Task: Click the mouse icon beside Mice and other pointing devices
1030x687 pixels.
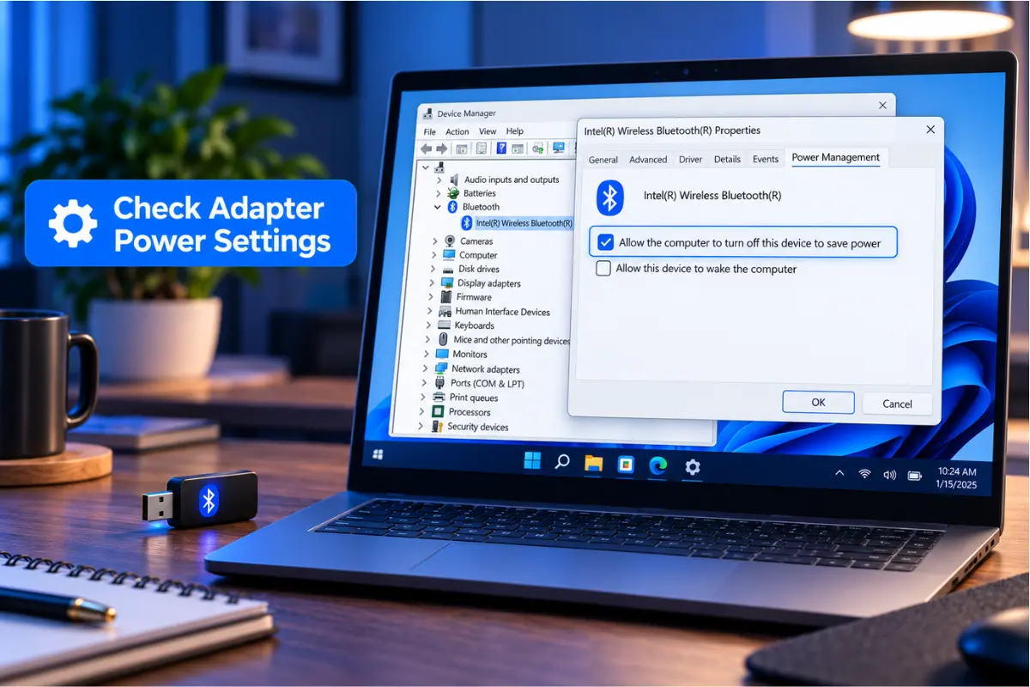Action: coord(443,340)
